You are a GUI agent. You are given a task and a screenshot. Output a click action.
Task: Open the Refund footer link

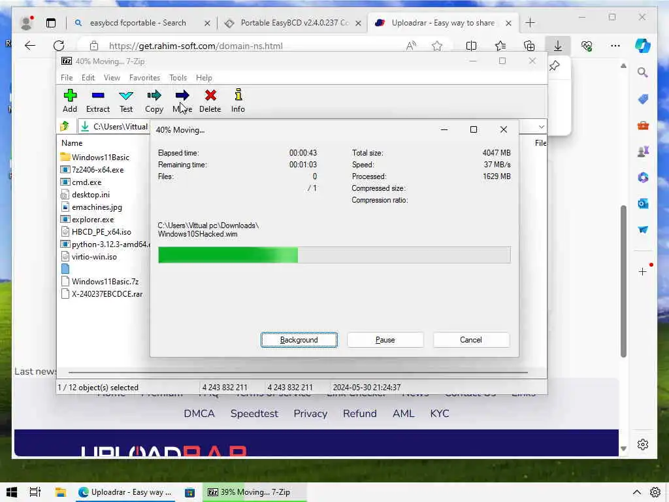click(360, 414)
